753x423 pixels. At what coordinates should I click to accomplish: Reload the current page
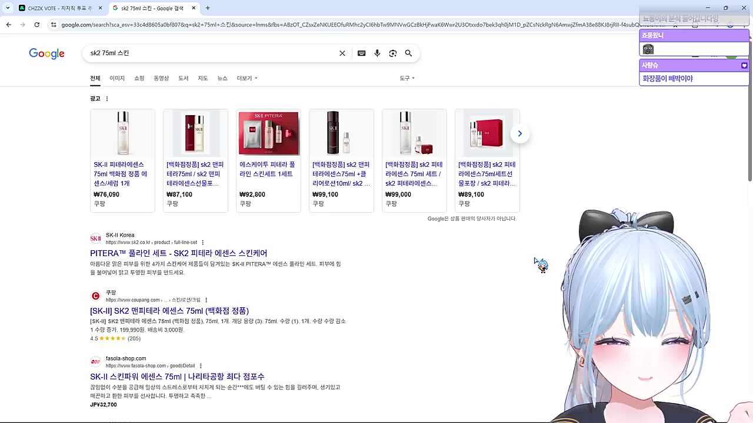pyautogui.click(x=37, y=25)
